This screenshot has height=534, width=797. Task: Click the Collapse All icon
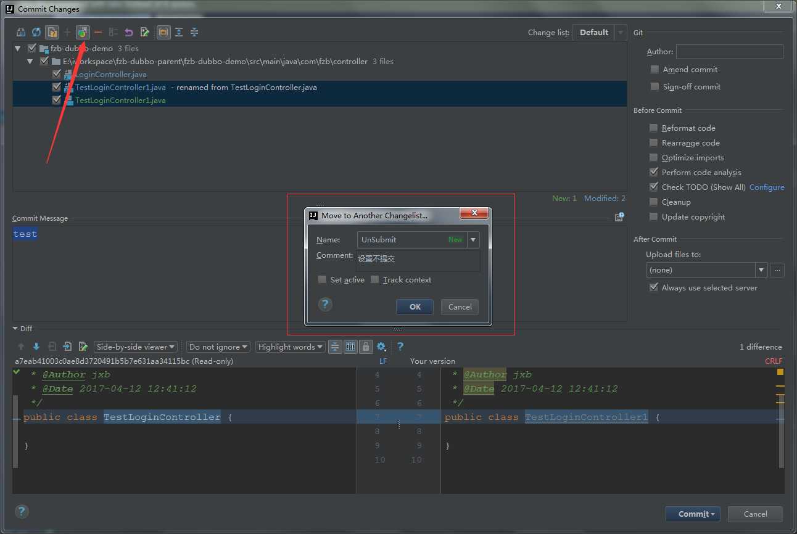pyautogui.click(x=194, y=32)
